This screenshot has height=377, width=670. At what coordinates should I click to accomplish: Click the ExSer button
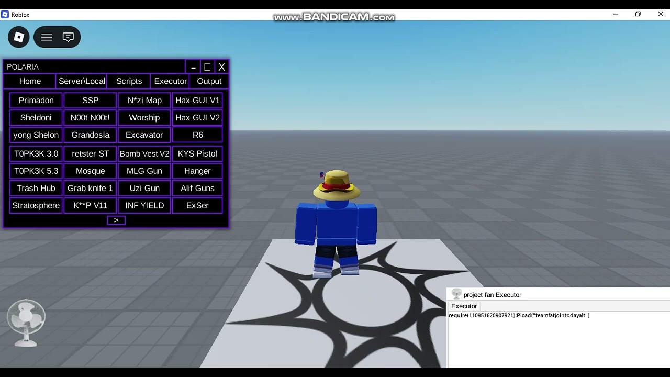coord(197,206)
